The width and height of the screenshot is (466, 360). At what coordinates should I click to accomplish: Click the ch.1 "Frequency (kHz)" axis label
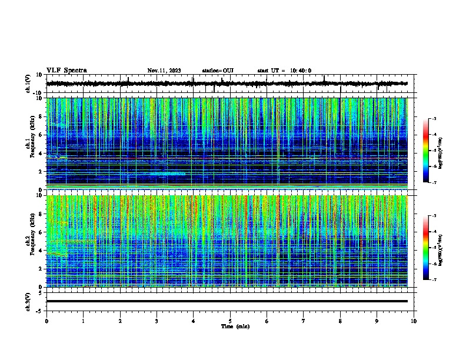pos(32,136)
